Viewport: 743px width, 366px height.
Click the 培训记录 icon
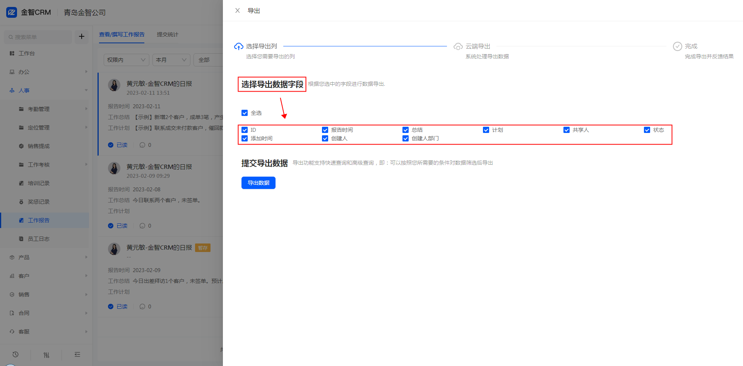click(21, 183)
